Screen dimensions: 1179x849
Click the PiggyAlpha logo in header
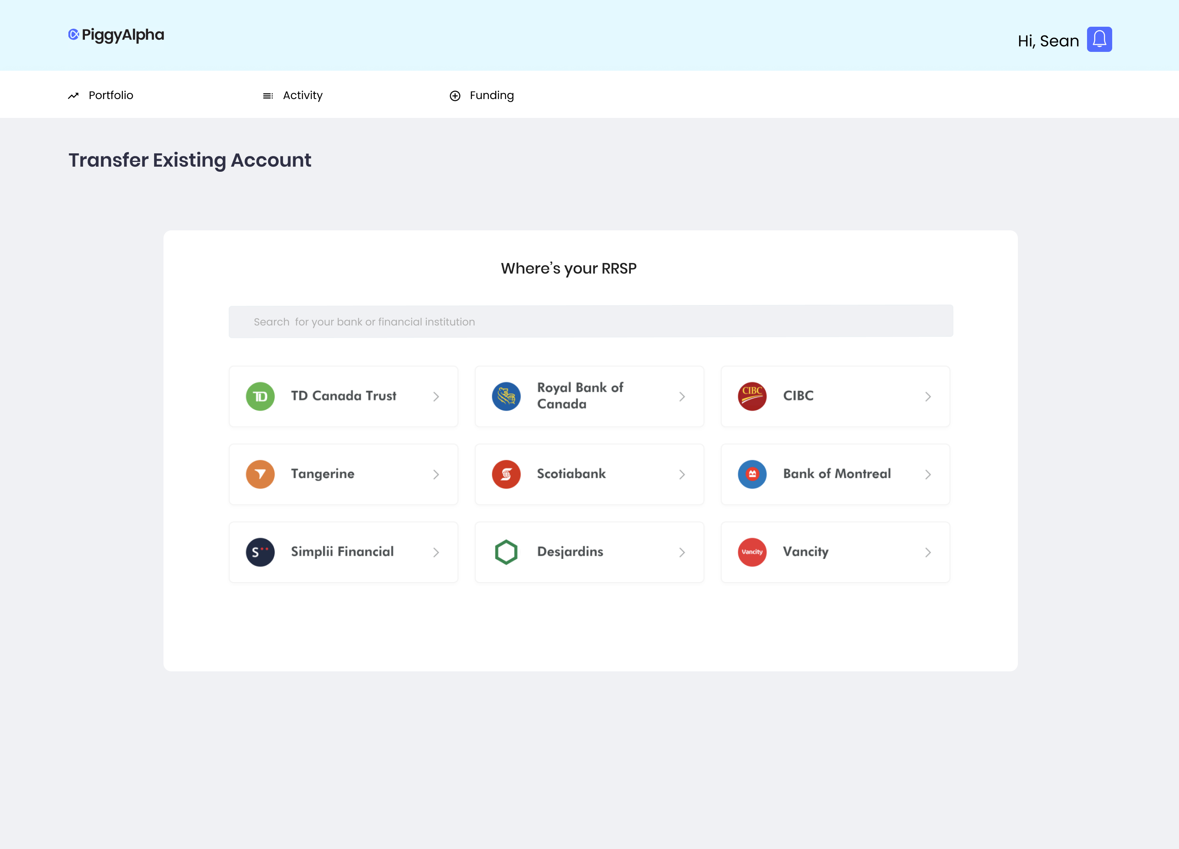(116, 35)
